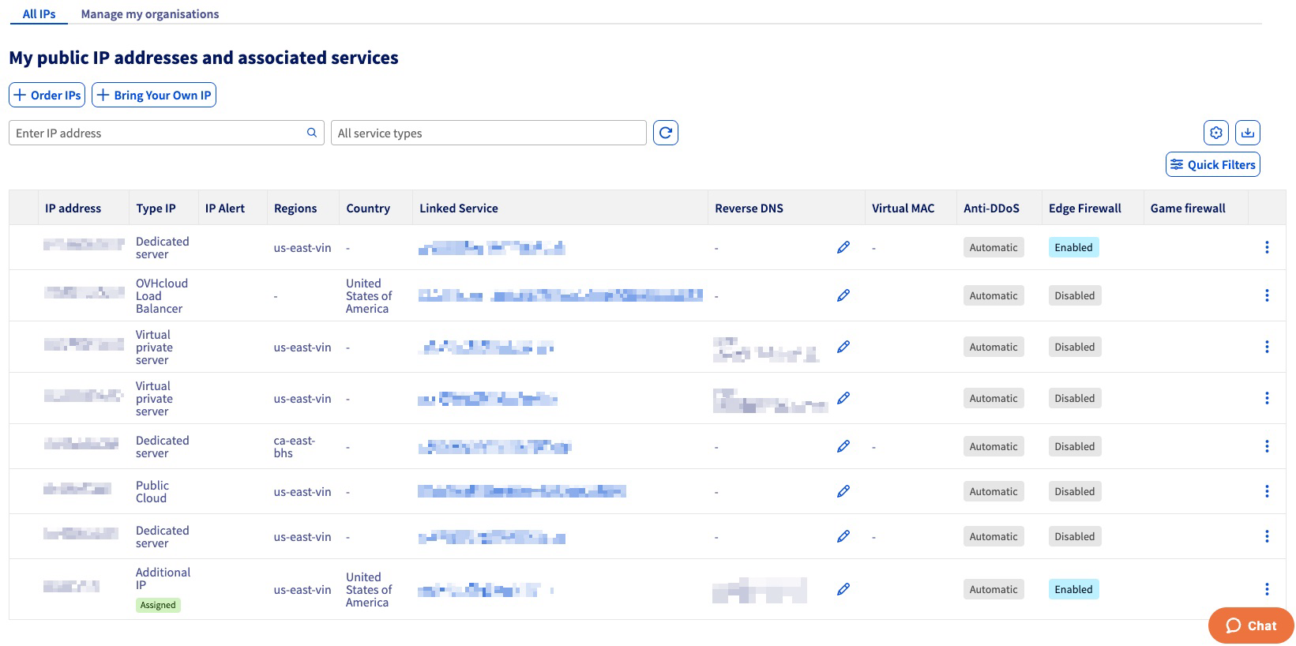Open actions menu for OVHcloud Load Balancer row
The image size is (1296, 646).
1267,295
